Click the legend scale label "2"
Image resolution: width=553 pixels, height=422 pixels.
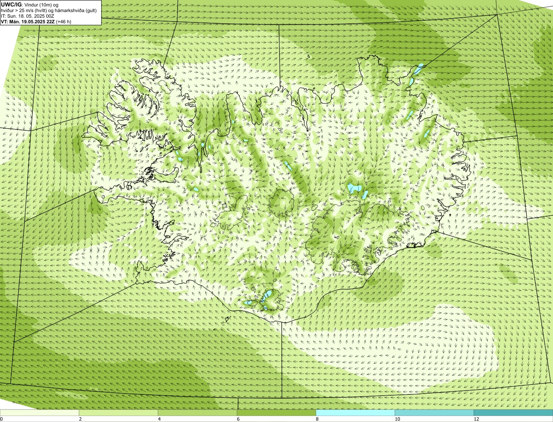pyautogui.click(x=80, y=419)
